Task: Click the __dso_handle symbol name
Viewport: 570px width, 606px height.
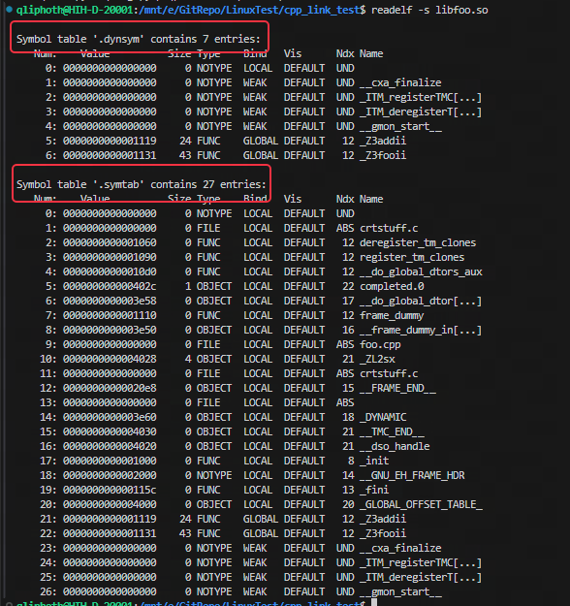Action: click(395, 446)
